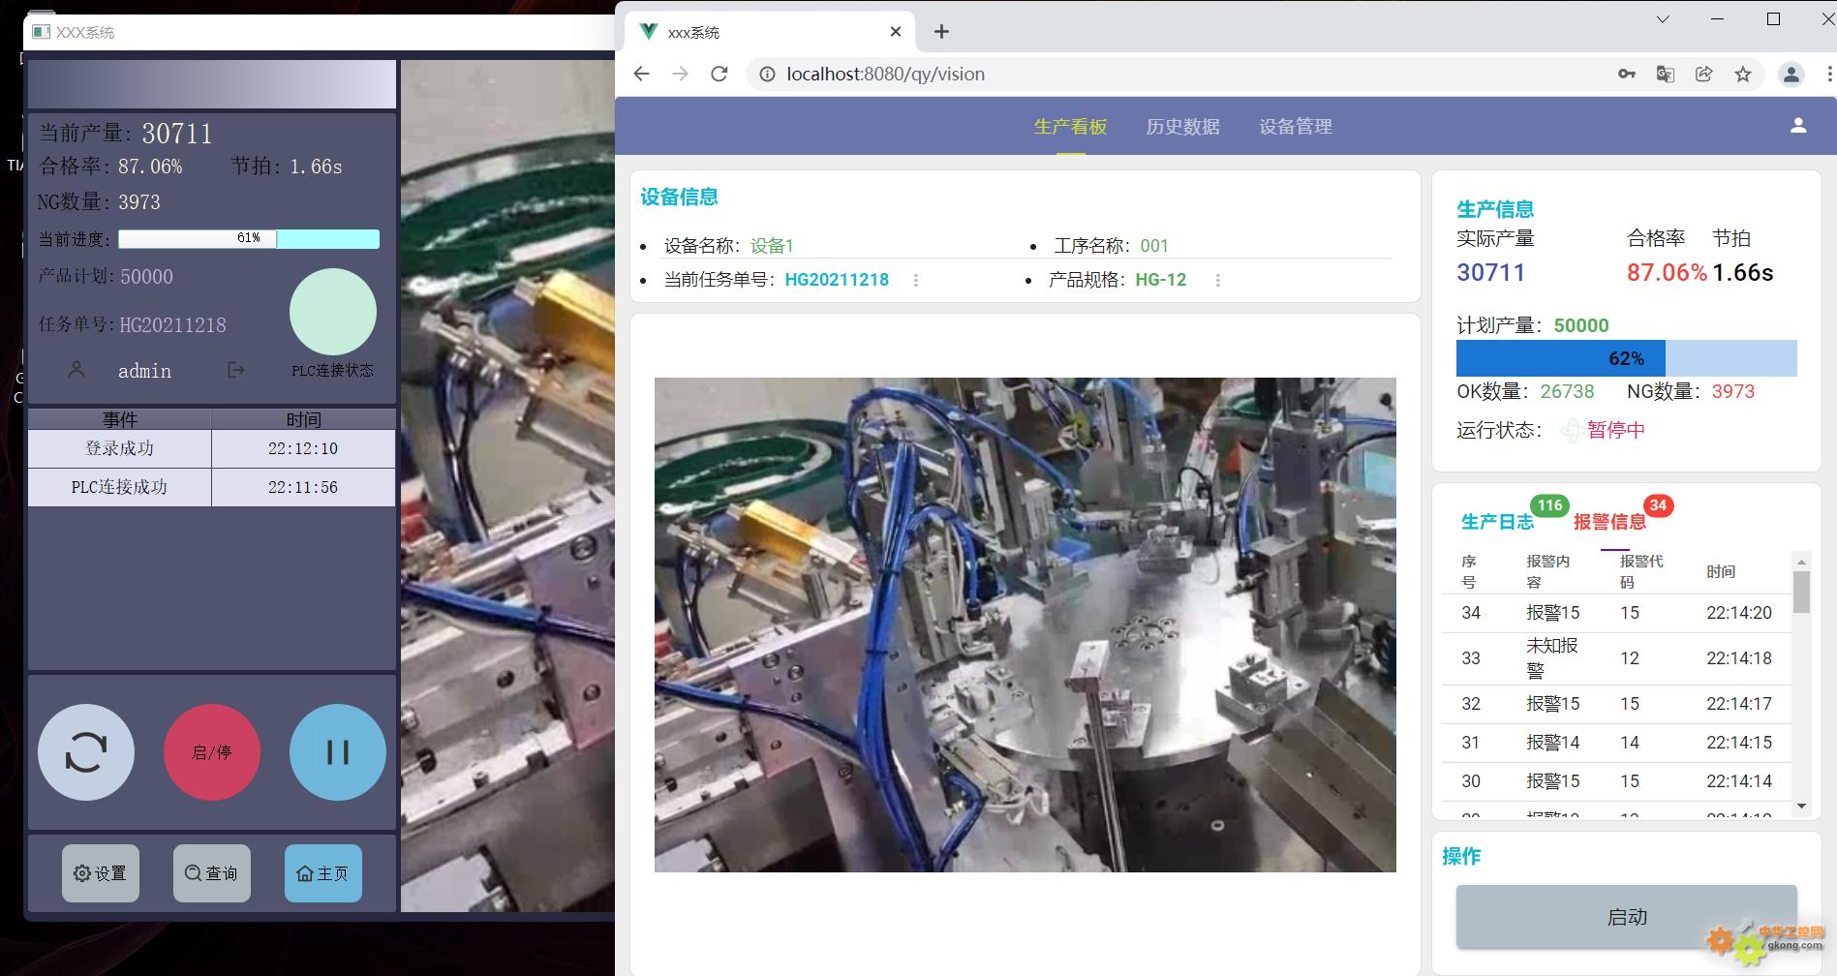
Task: Select the xxx系统 browser tab
Action: pos(770,32)
